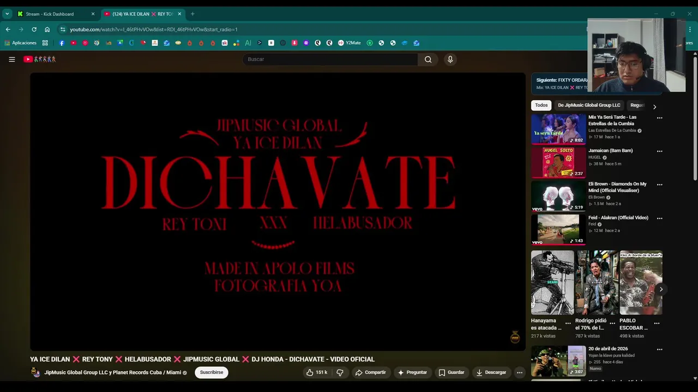Click the video player
The image size is (698, 392).
tap(278, 211)
